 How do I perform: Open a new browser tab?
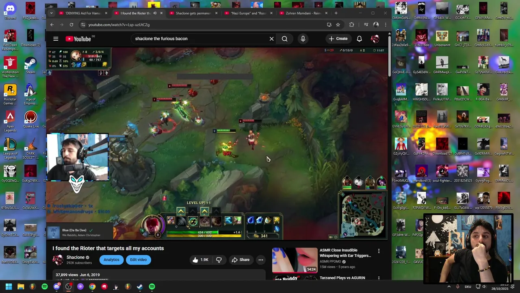[336, 13]
